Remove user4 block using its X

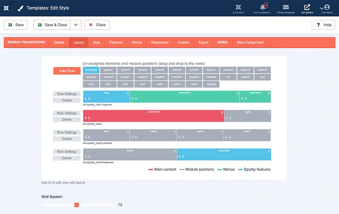[x=269, y=132]
